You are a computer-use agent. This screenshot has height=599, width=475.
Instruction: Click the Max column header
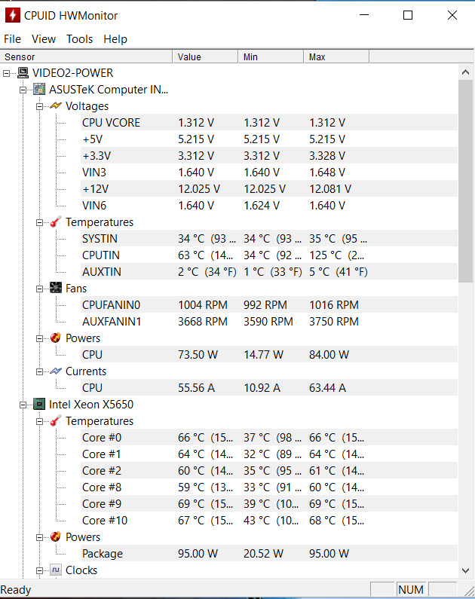(337, 57)
